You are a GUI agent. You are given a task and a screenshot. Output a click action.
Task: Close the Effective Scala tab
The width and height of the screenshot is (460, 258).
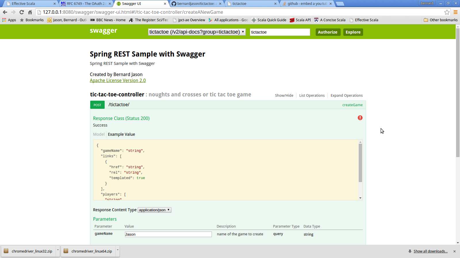coord(55,4)
